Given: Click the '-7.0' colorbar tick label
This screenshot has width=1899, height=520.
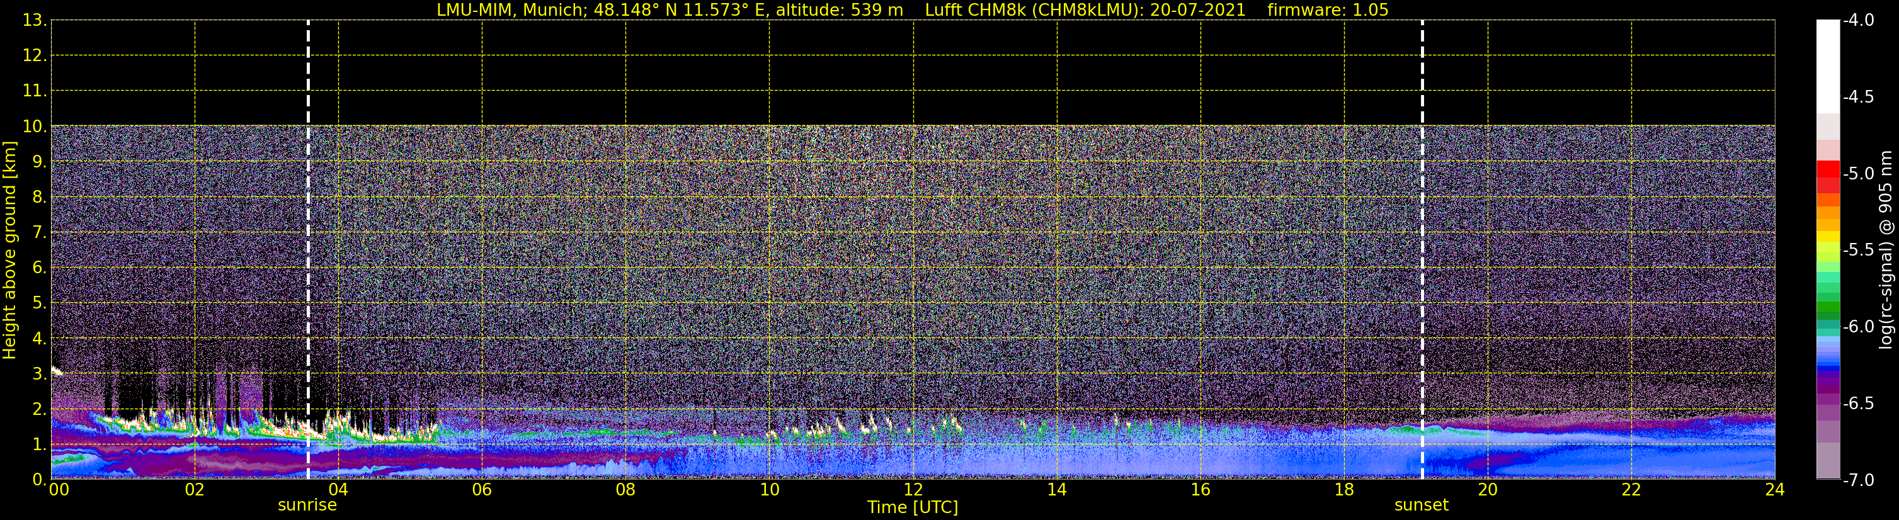Looking at the screenshot, I should click(1857, 480).
